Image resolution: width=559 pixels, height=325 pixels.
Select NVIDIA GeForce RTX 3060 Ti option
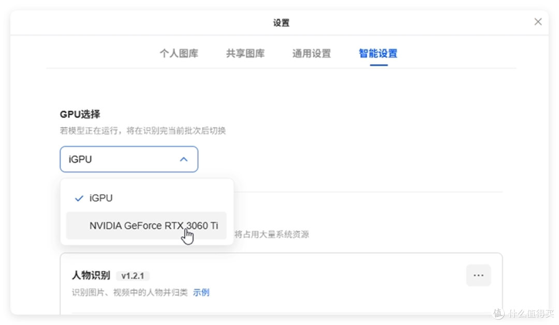coord(146,226)
